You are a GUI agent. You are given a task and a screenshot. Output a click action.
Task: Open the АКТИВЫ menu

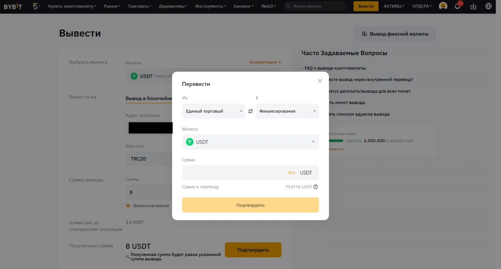[x=393, y=6]
